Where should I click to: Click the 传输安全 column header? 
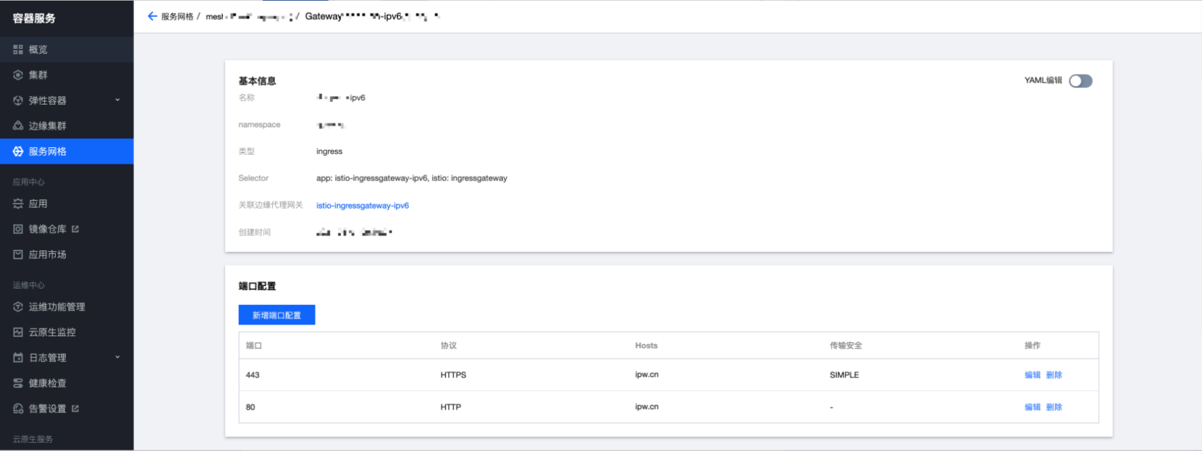(845, 346)
